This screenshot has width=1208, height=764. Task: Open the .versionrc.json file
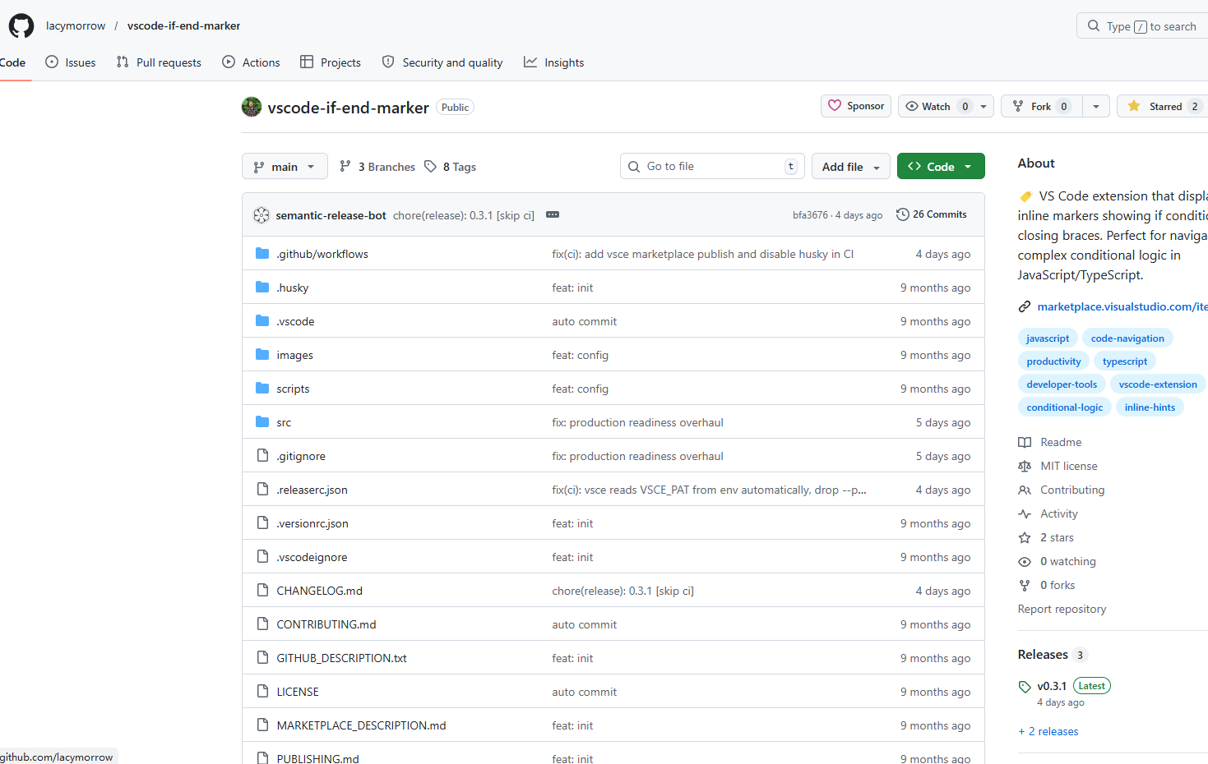pyautogui.click(x=312, y=523)
